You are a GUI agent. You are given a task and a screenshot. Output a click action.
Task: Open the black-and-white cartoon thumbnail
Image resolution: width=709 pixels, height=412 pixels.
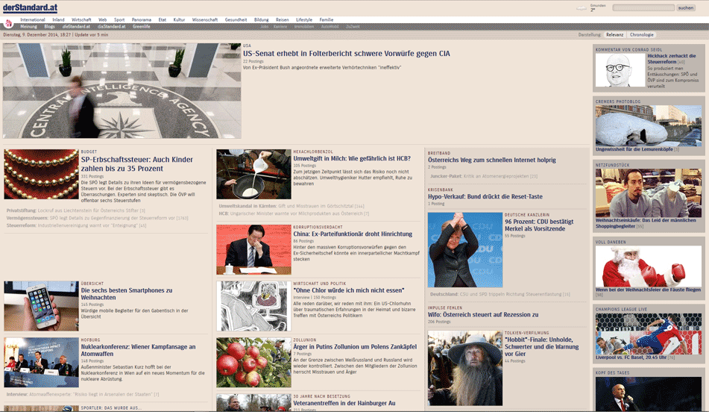click(x=253, y=306)
